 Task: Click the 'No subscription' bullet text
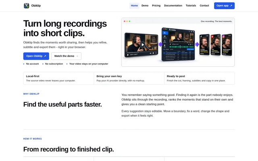coord(54,64)
